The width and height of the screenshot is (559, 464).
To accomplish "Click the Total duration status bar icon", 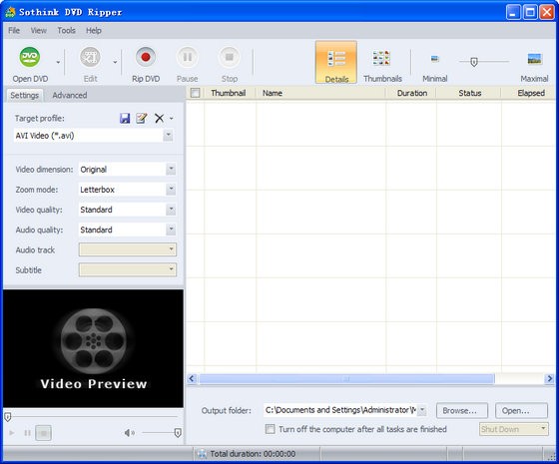I will pos(202,454).
